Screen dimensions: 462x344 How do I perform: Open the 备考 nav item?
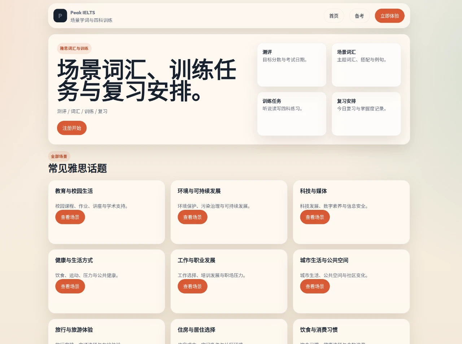359,16
